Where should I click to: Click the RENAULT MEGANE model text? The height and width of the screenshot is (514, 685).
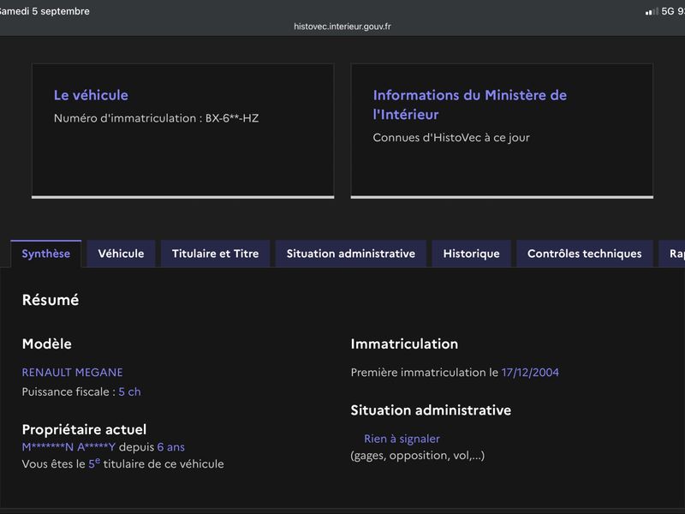[73, 373]
